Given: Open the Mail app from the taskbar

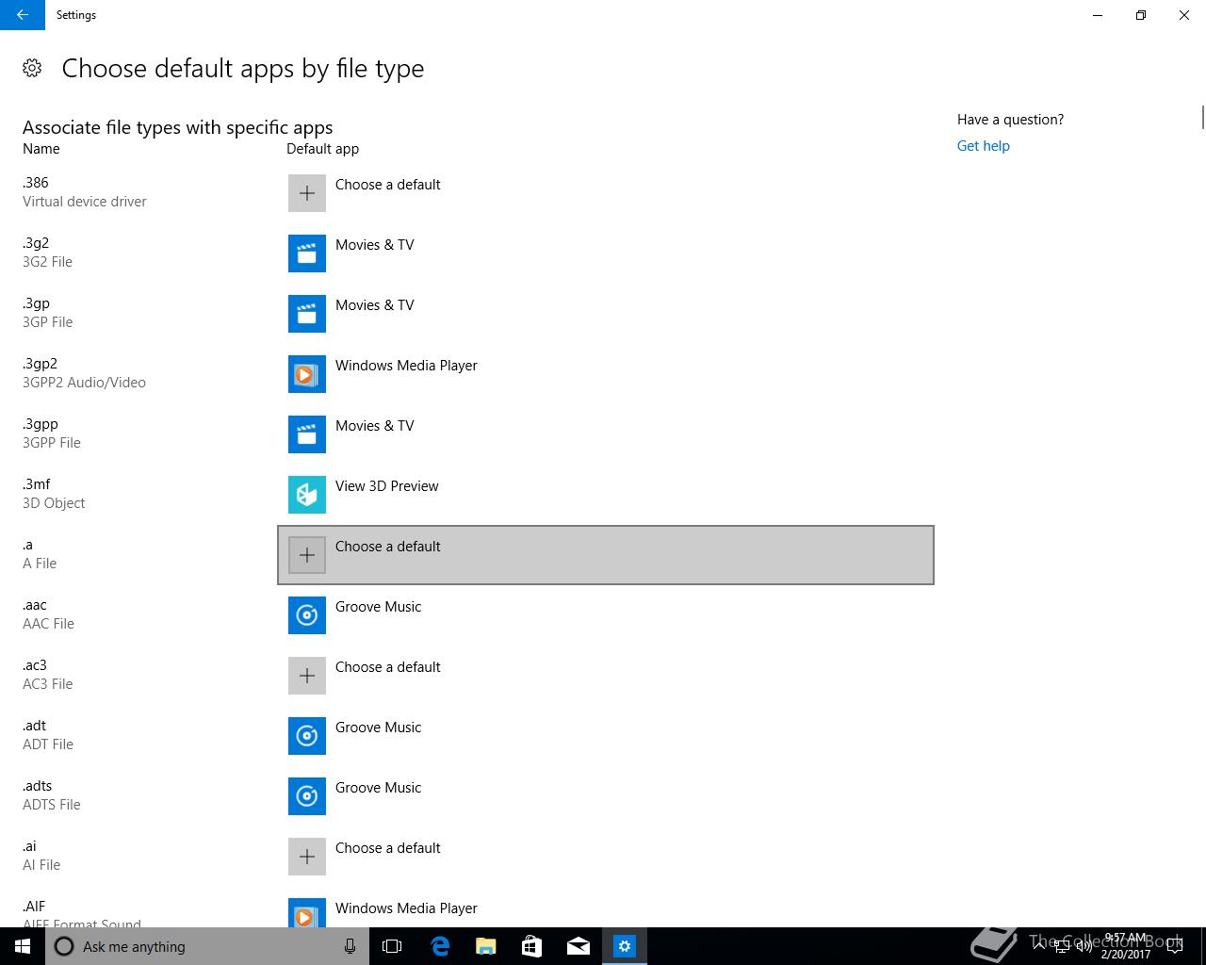Looking at the screenshot, I should (579, 946).
